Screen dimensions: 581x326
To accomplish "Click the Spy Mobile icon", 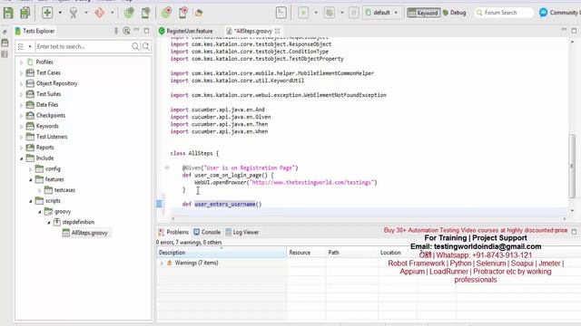I will click(x=145, y=13).
